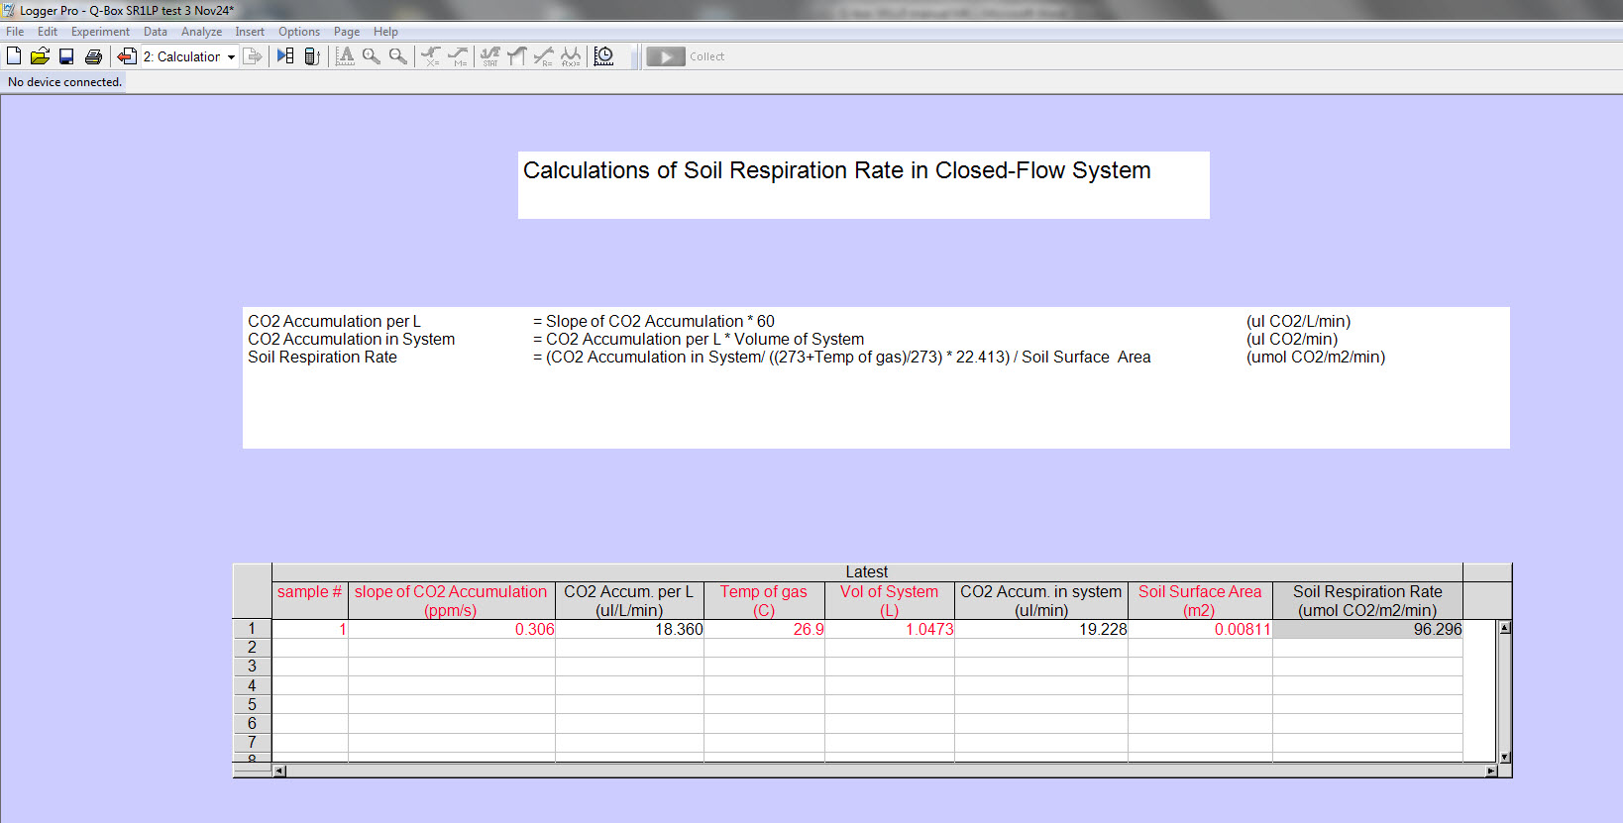1623x823 pixels.
Task: Open the Analyze menu
Action: (201, 32)
